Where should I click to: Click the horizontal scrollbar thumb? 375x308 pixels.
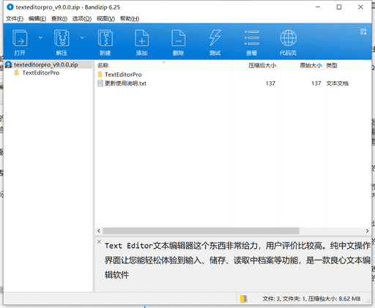(x=201, y=230)
